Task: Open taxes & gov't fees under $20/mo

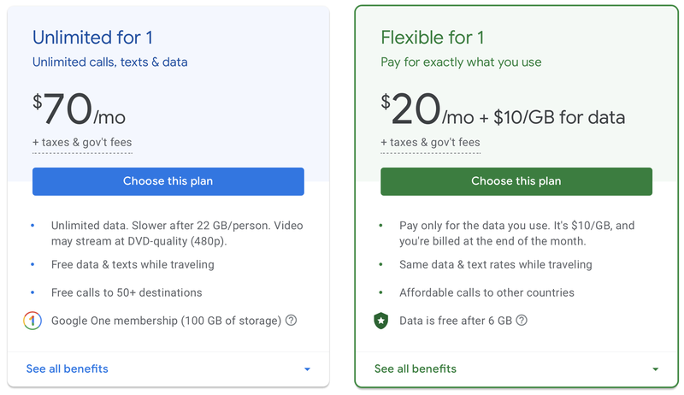Action: (430, 143)
